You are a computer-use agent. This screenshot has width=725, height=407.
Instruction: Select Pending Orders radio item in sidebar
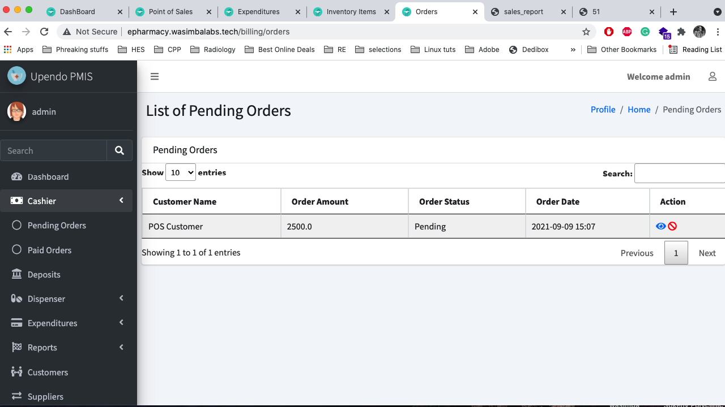57,226
